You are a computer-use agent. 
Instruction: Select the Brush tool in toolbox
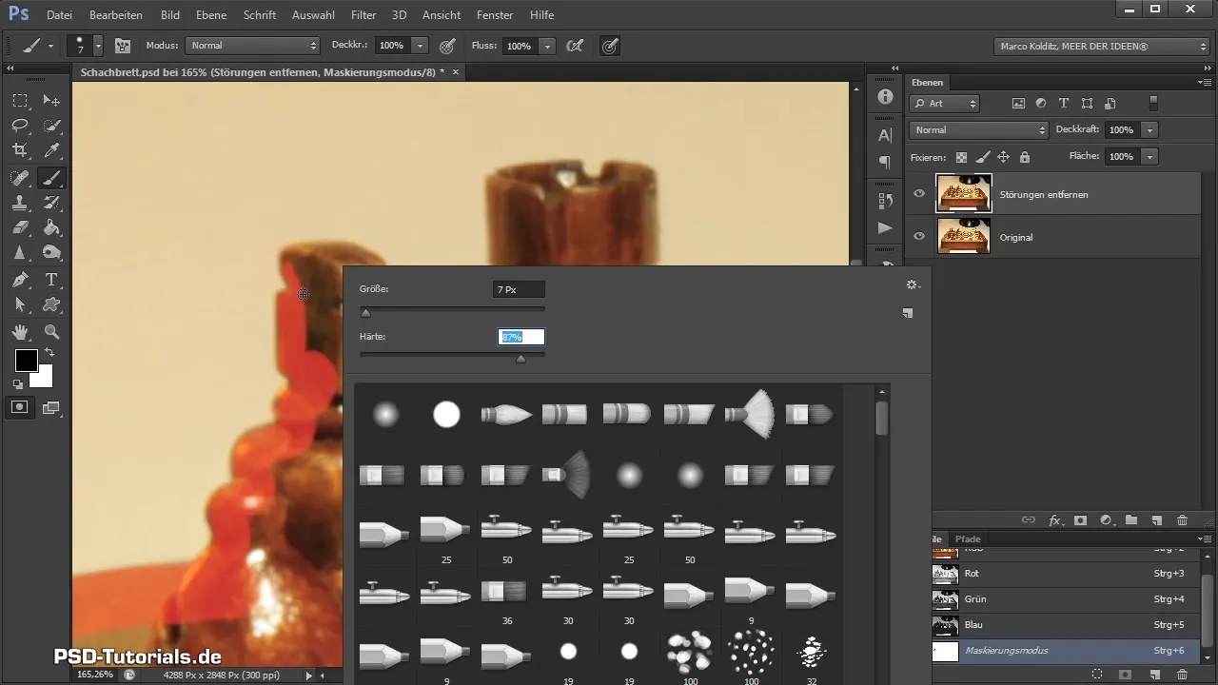pyautogui.click(x=52, y=177)
